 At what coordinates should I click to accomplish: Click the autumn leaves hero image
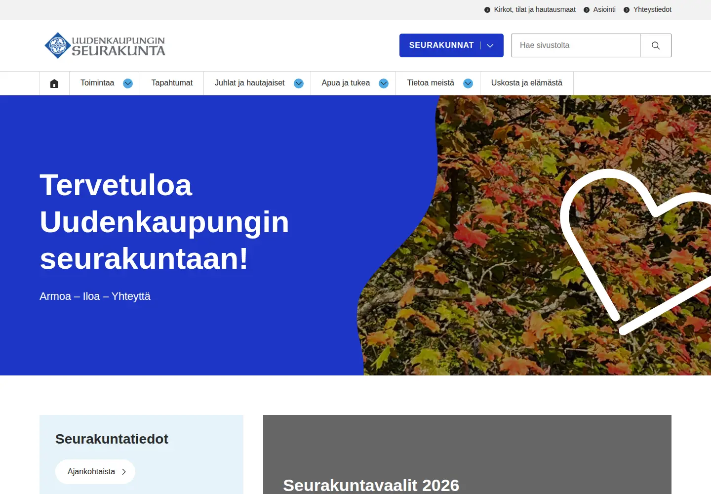point(533,235)
